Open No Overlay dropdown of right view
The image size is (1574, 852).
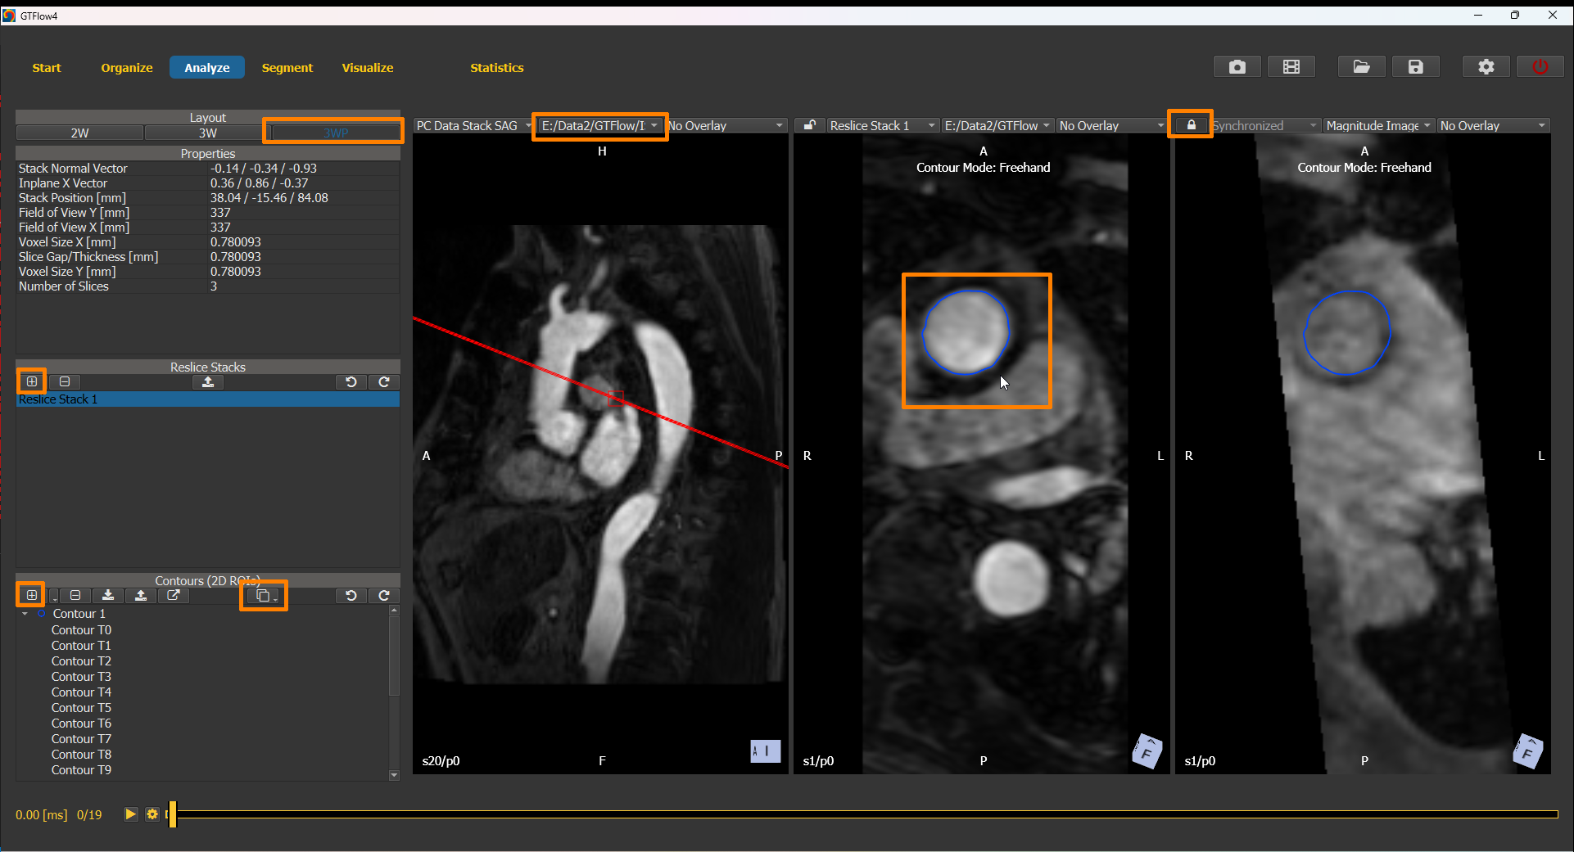click(x=1494, y=125)
